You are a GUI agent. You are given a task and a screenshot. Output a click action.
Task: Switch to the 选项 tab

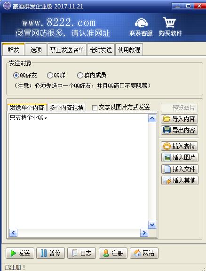(x=36, y=50)
